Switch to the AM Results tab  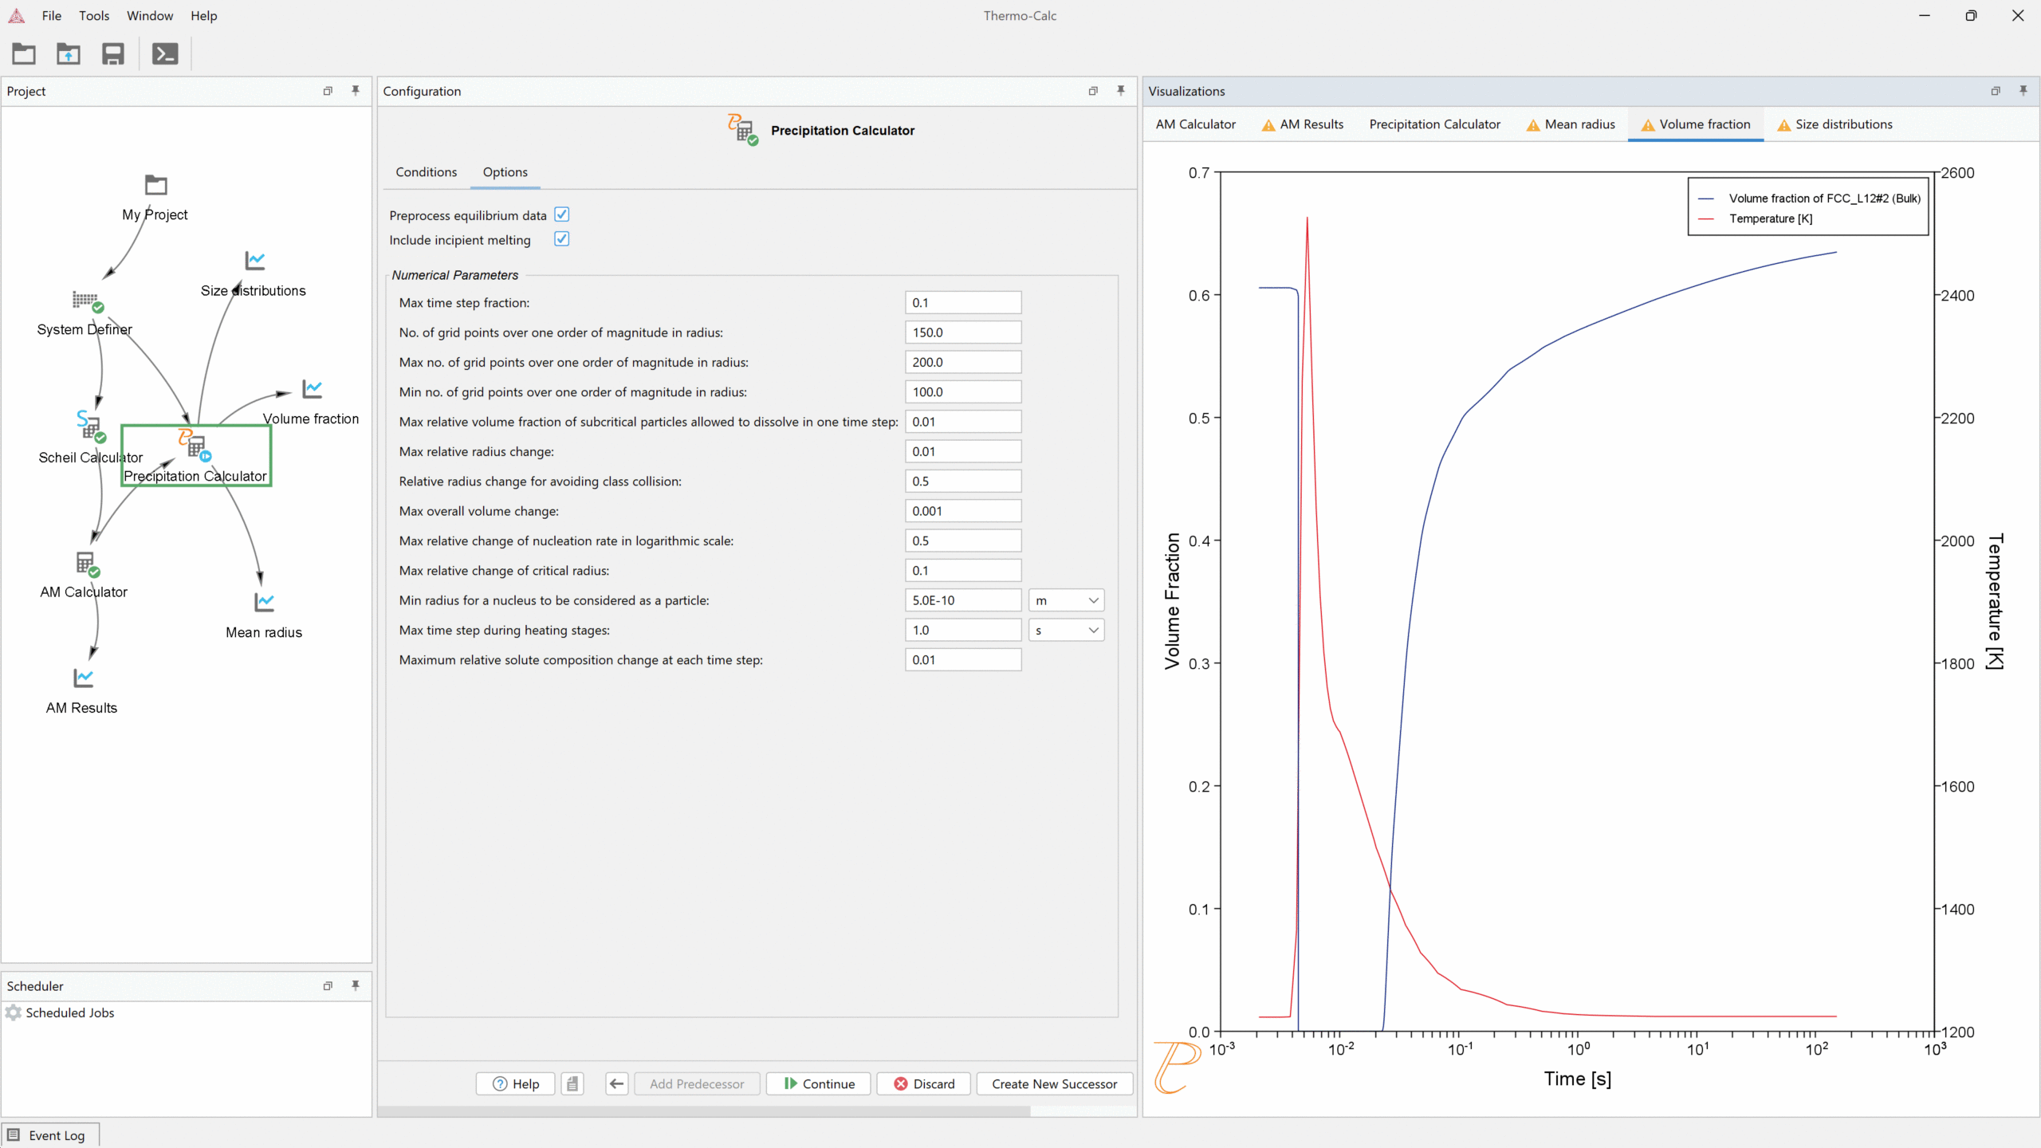coord(1303,124)
